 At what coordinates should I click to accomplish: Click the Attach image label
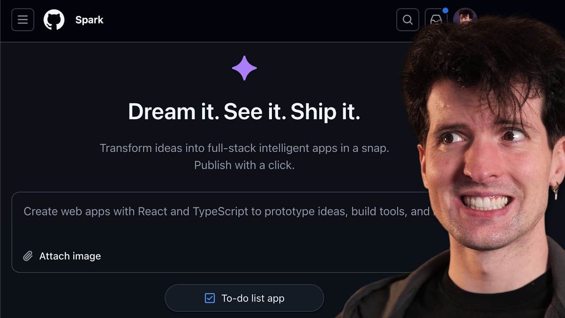click(x=70, y=256)
